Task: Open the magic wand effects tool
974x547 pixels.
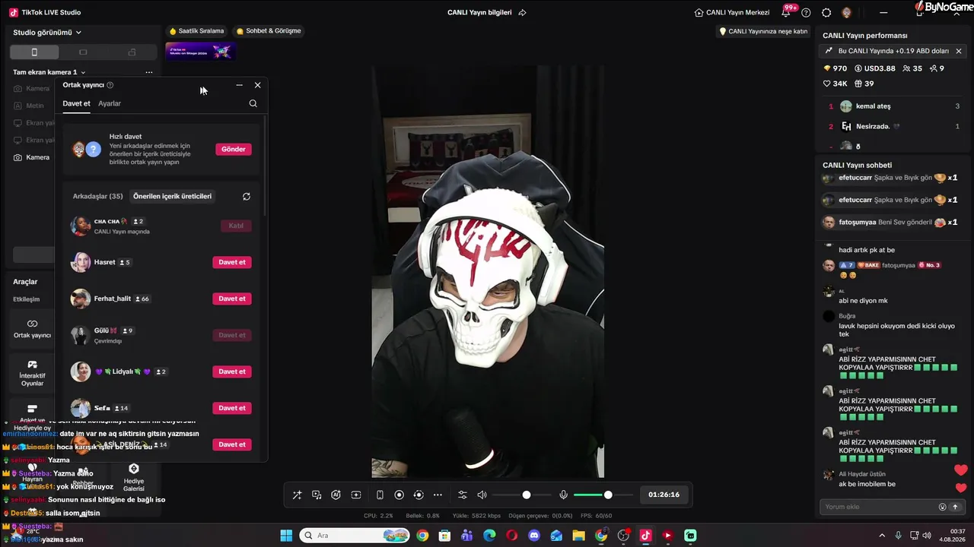Action: pyautogui.click(x=297, y=495)
